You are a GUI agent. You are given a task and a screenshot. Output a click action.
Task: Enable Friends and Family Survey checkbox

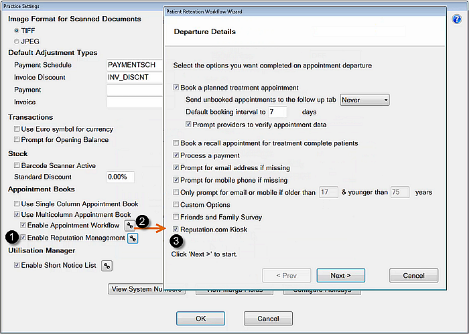click(176, 217)
